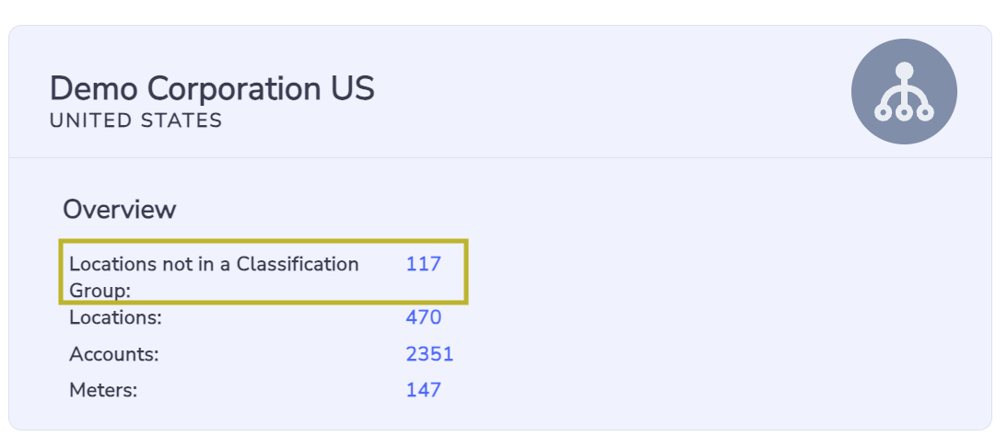The width and height of the screenshot is (1008, 436).
Task: Click 'Locations not in a Classification' label text
Action: [214, 264]
